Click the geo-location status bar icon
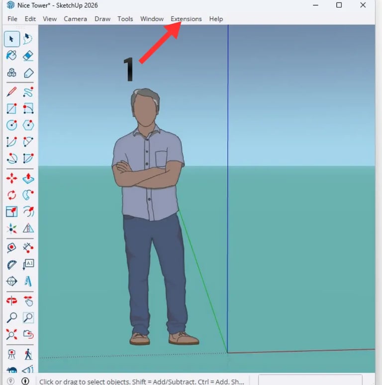382x385 pixels. click(x=10, y=381)
